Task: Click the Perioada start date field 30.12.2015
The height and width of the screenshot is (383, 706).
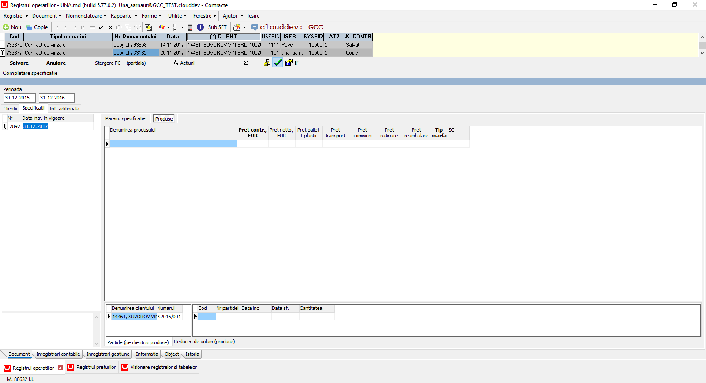Action: [19, 98]
